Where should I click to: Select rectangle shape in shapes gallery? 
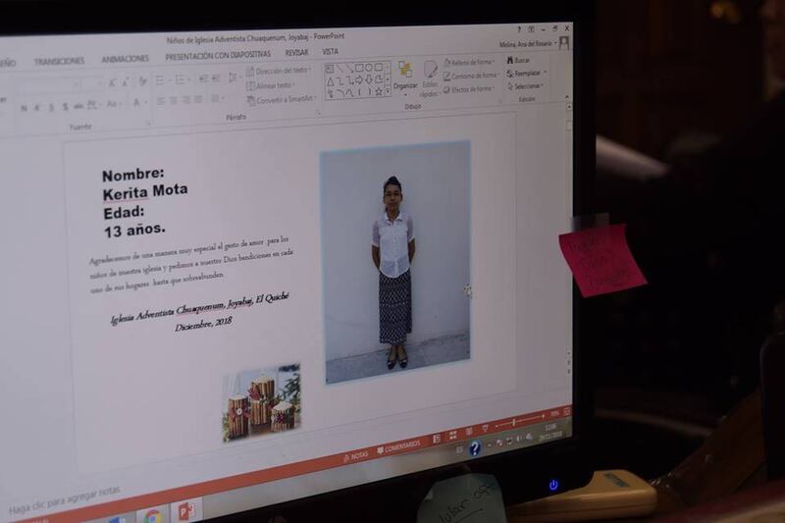point(359,68)
